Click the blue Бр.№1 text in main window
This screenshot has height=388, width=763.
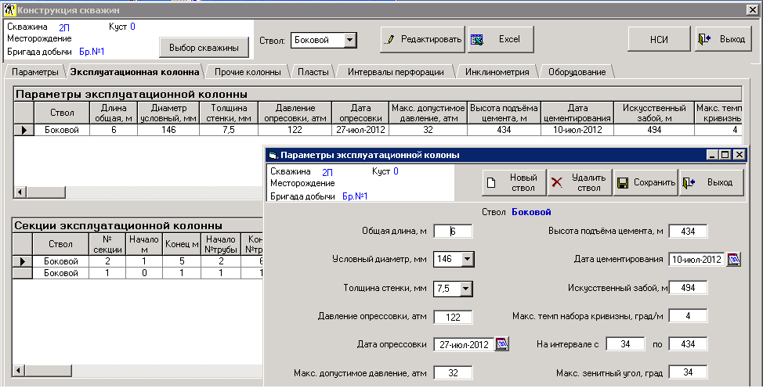coord(92,52)
